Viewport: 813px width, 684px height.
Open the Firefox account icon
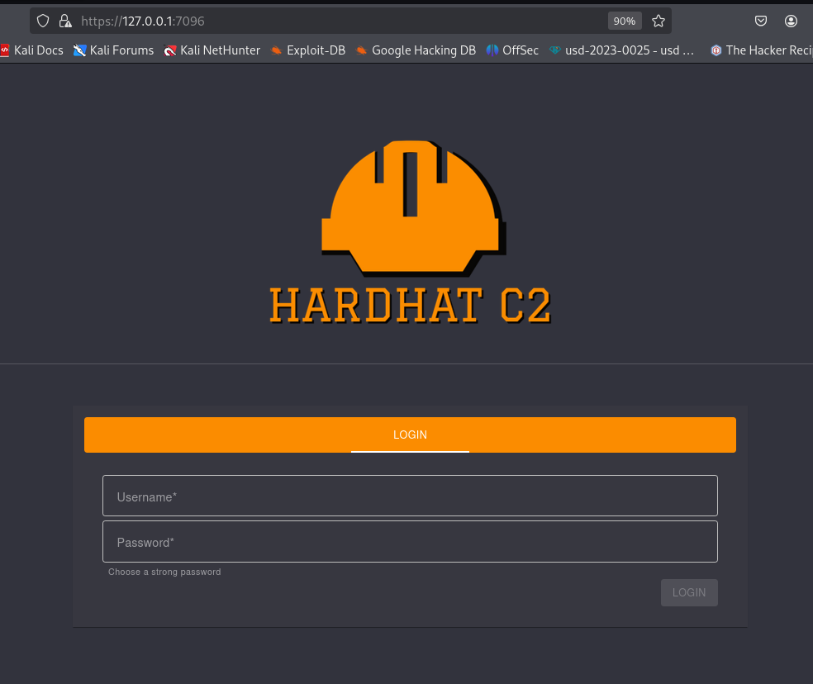pos(791,21)
